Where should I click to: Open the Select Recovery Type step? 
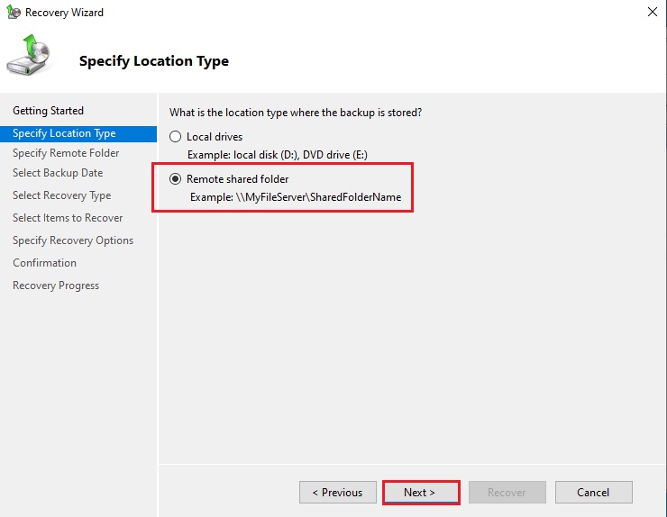tap(62, 195)
